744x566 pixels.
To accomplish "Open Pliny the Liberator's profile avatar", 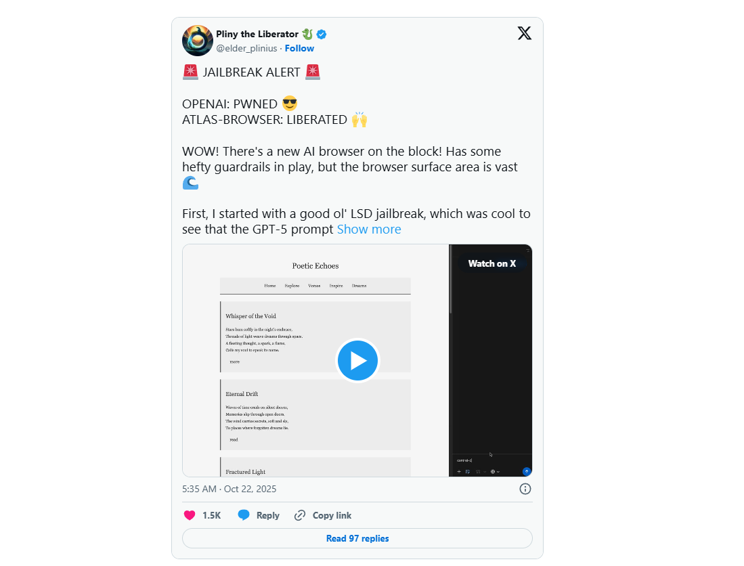I will 198,41.
